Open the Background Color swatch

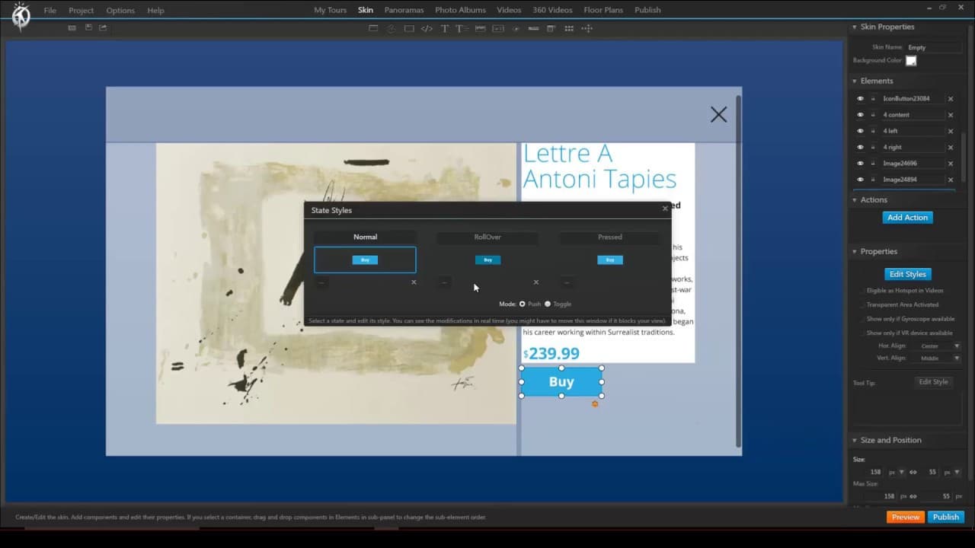point(911,61)
